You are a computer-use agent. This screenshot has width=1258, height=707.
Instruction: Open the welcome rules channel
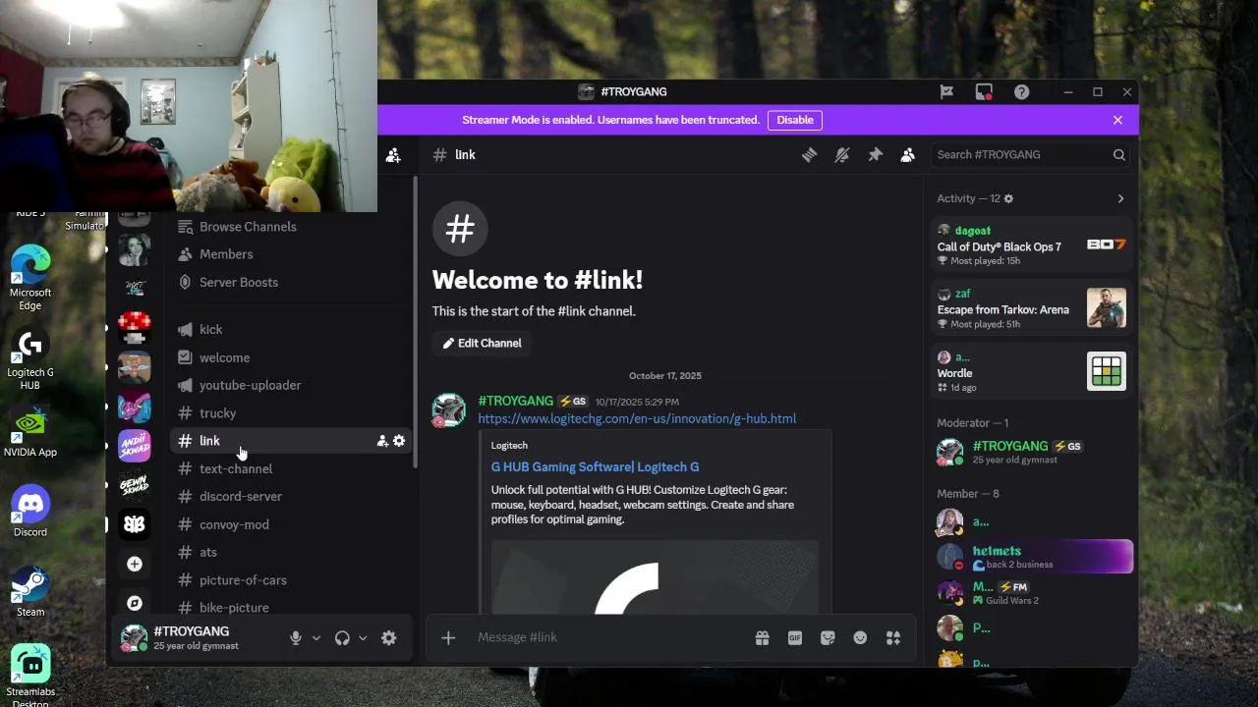pos(291,357)
